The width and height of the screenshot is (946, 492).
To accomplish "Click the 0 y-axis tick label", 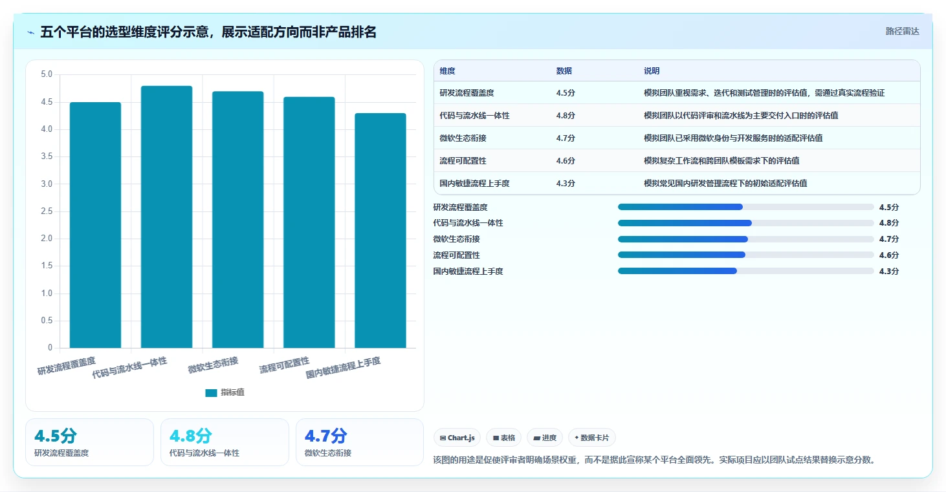I will [x=50, y=348].
